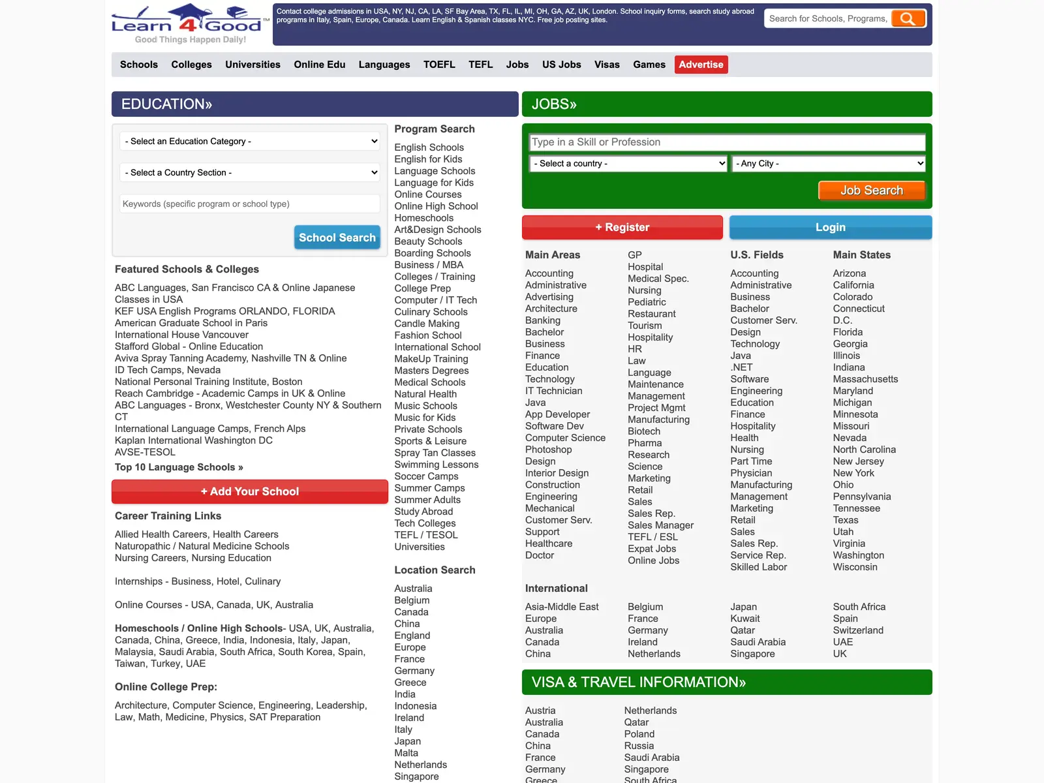Open the TEFL / ESL jobs link
Image resolution: width=1044 pixels, height=783 pixels.
[652, 537]
